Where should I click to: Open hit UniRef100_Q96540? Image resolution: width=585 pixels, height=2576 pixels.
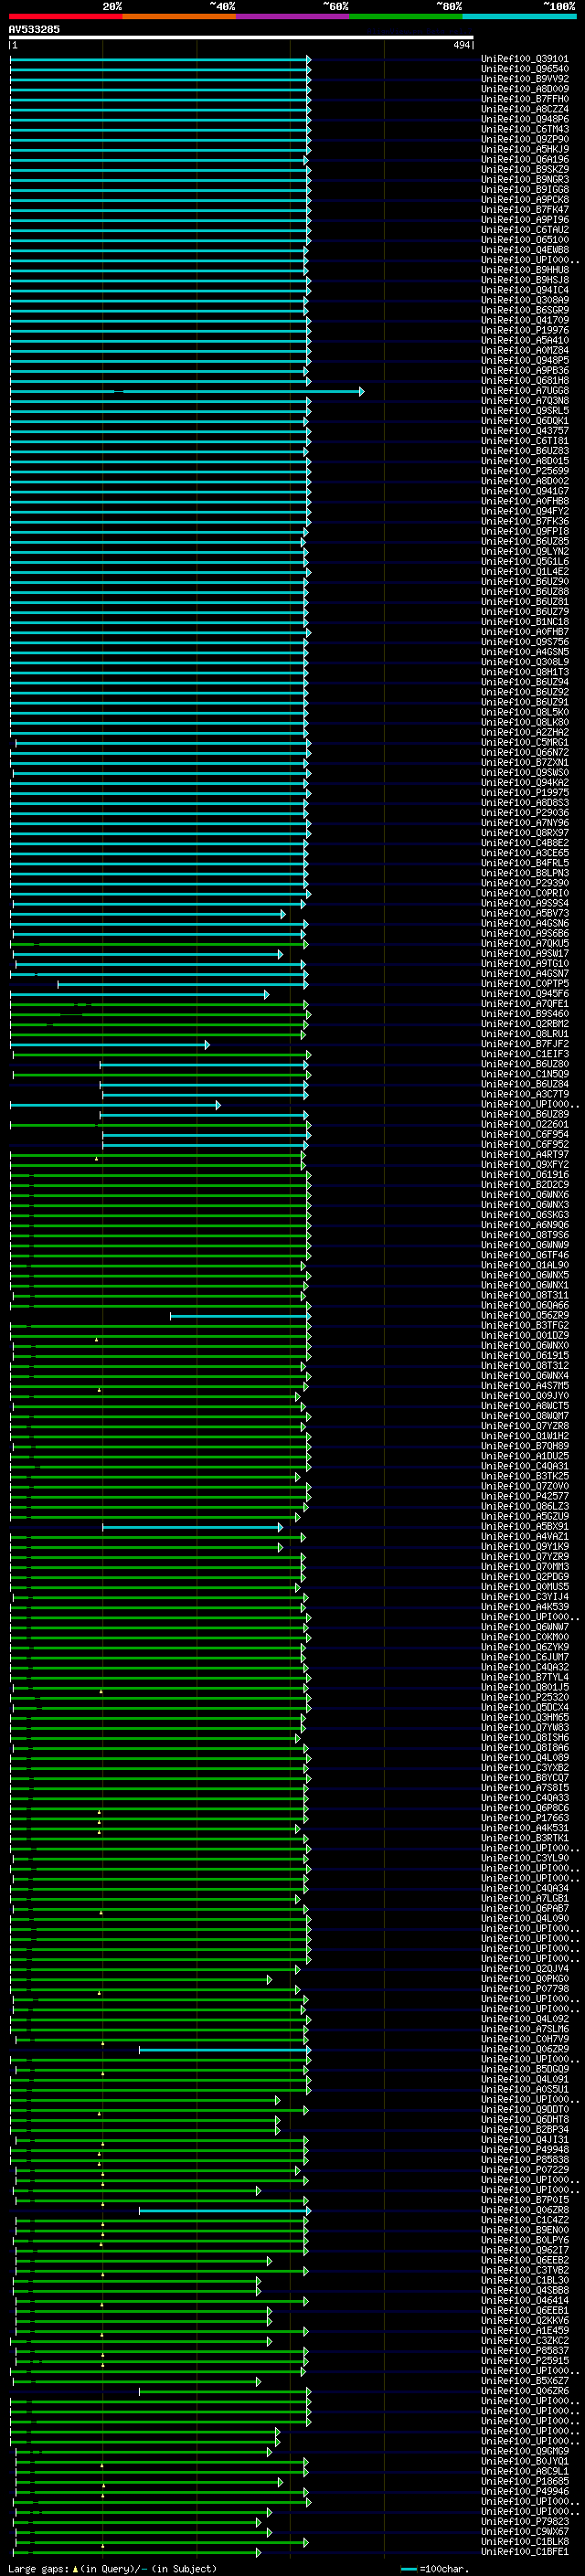[525, 69]
